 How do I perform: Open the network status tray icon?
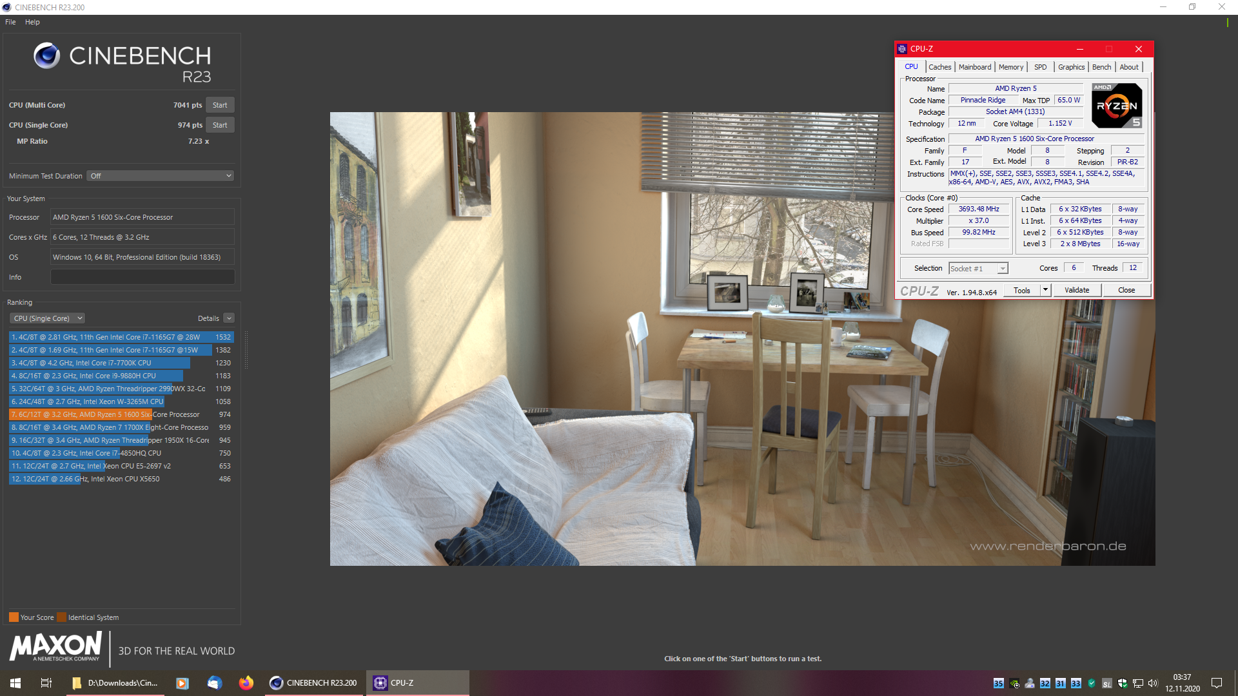click(1138, 684)
